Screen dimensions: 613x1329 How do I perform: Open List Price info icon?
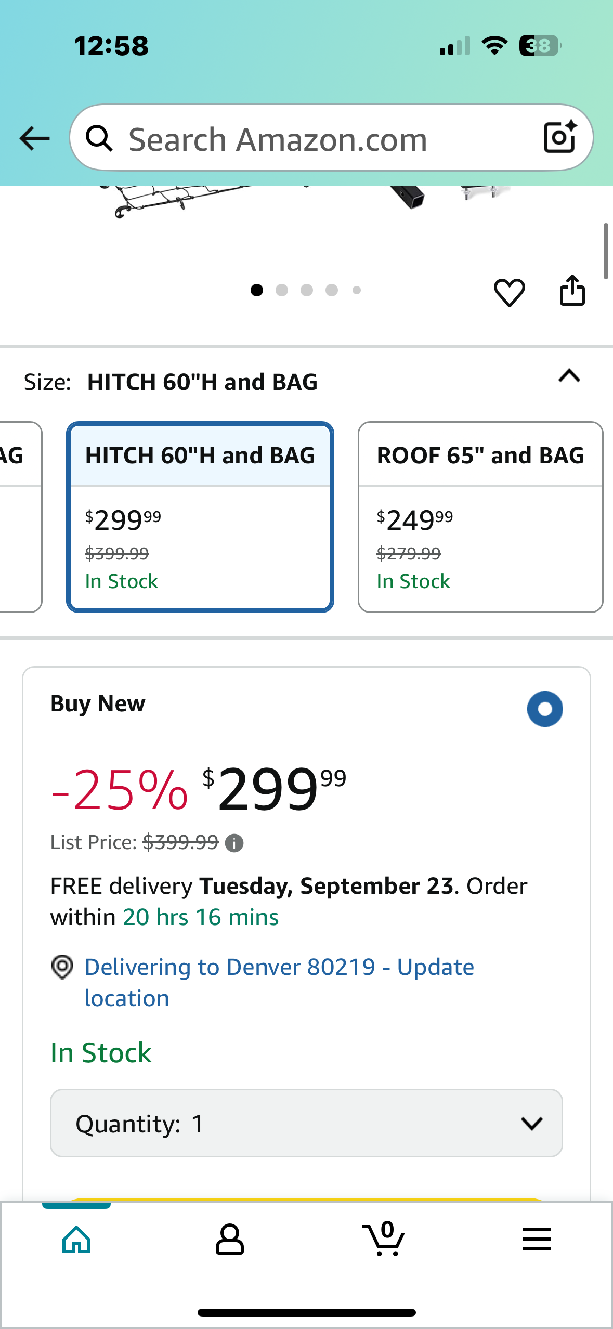click(x=234, y=843)
